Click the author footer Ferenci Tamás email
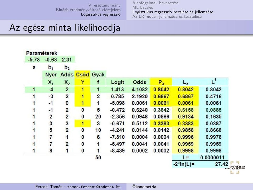This screenshot has width=253, height=190. (78, 187)
